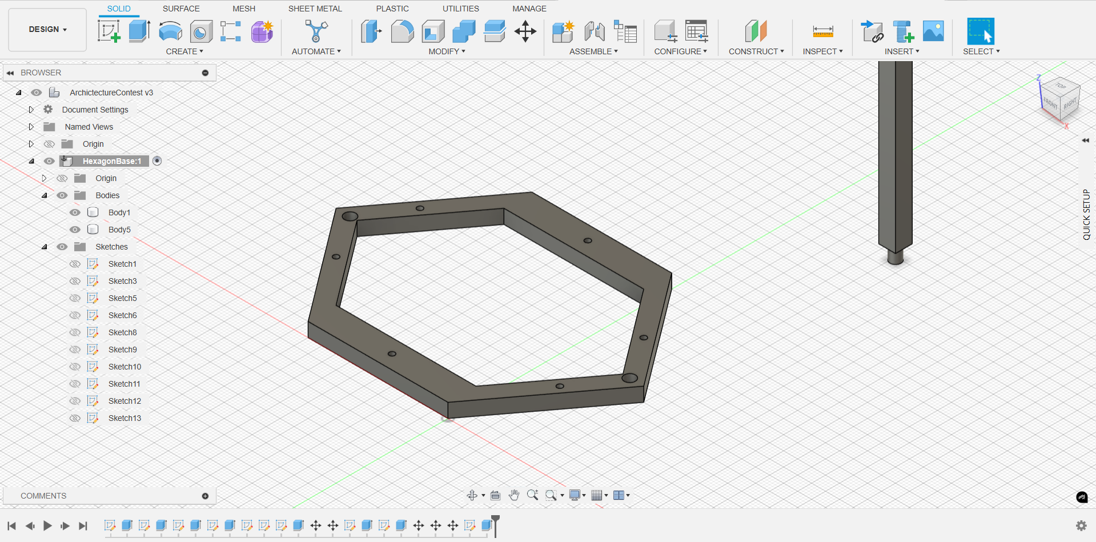Switch to the PLASTIC tab
The height and width of the screenshot is (542, 1096).
[x=392, y=9]
